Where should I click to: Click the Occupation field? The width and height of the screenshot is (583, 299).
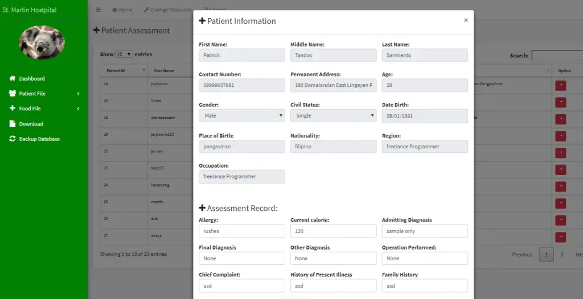(242, 176)
